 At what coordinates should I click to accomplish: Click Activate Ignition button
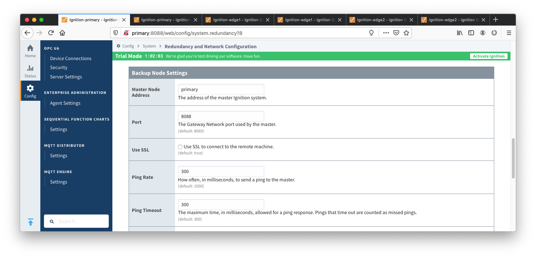[x=489, y=56]
